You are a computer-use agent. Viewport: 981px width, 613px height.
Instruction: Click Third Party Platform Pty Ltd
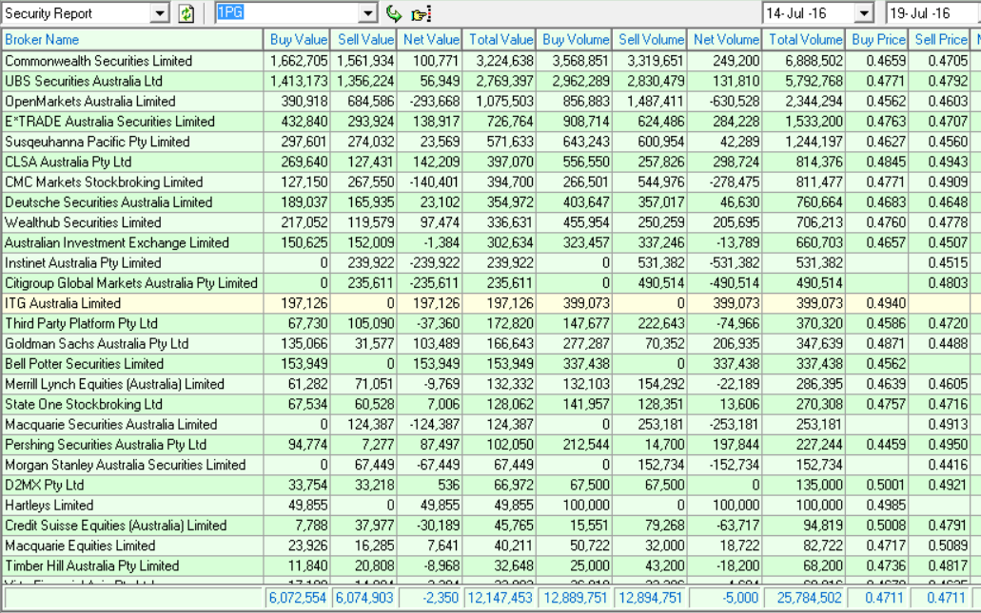81,324
